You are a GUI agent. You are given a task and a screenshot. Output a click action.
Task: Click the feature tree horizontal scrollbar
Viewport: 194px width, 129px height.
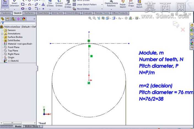[18, 123]
